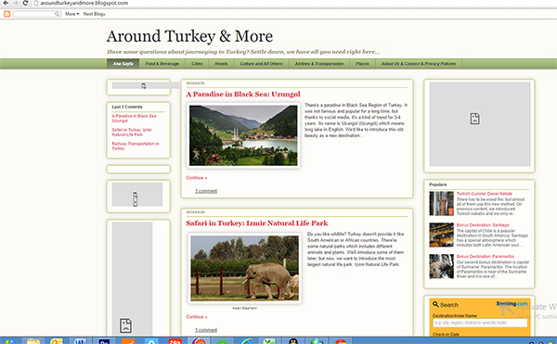Open About Us & Contact & Privacy Policies tab
The height and width of the screenshot is (344, 557).
[419, 63]
